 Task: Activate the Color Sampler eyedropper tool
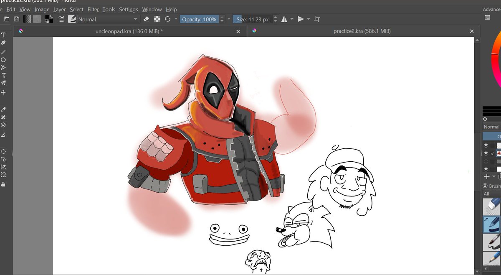3,109
